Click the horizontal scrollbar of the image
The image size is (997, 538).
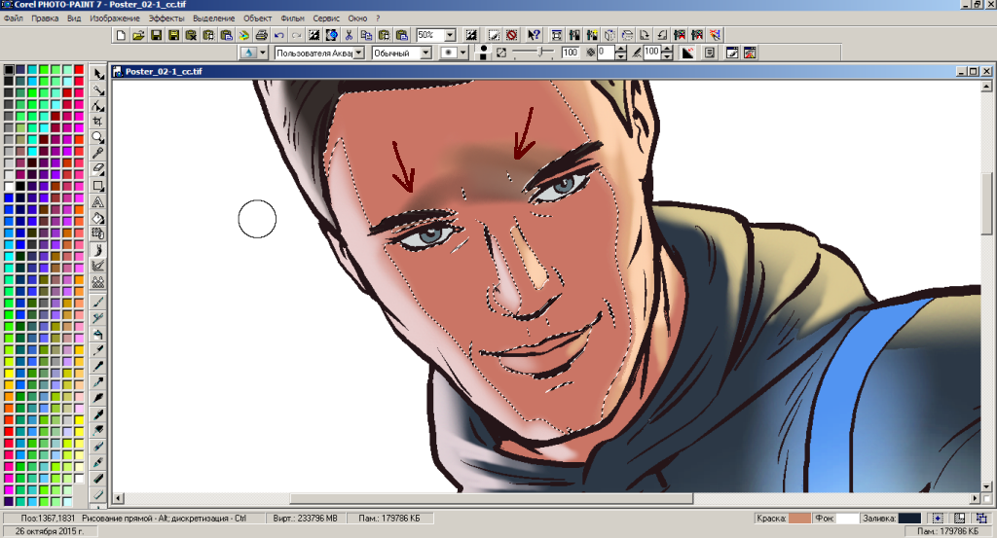[546, 499]
